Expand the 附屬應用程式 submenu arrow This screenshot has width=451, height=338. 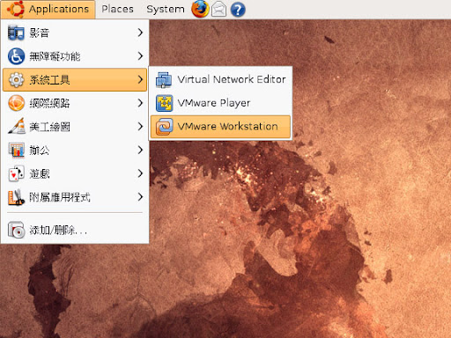point(140,197)
